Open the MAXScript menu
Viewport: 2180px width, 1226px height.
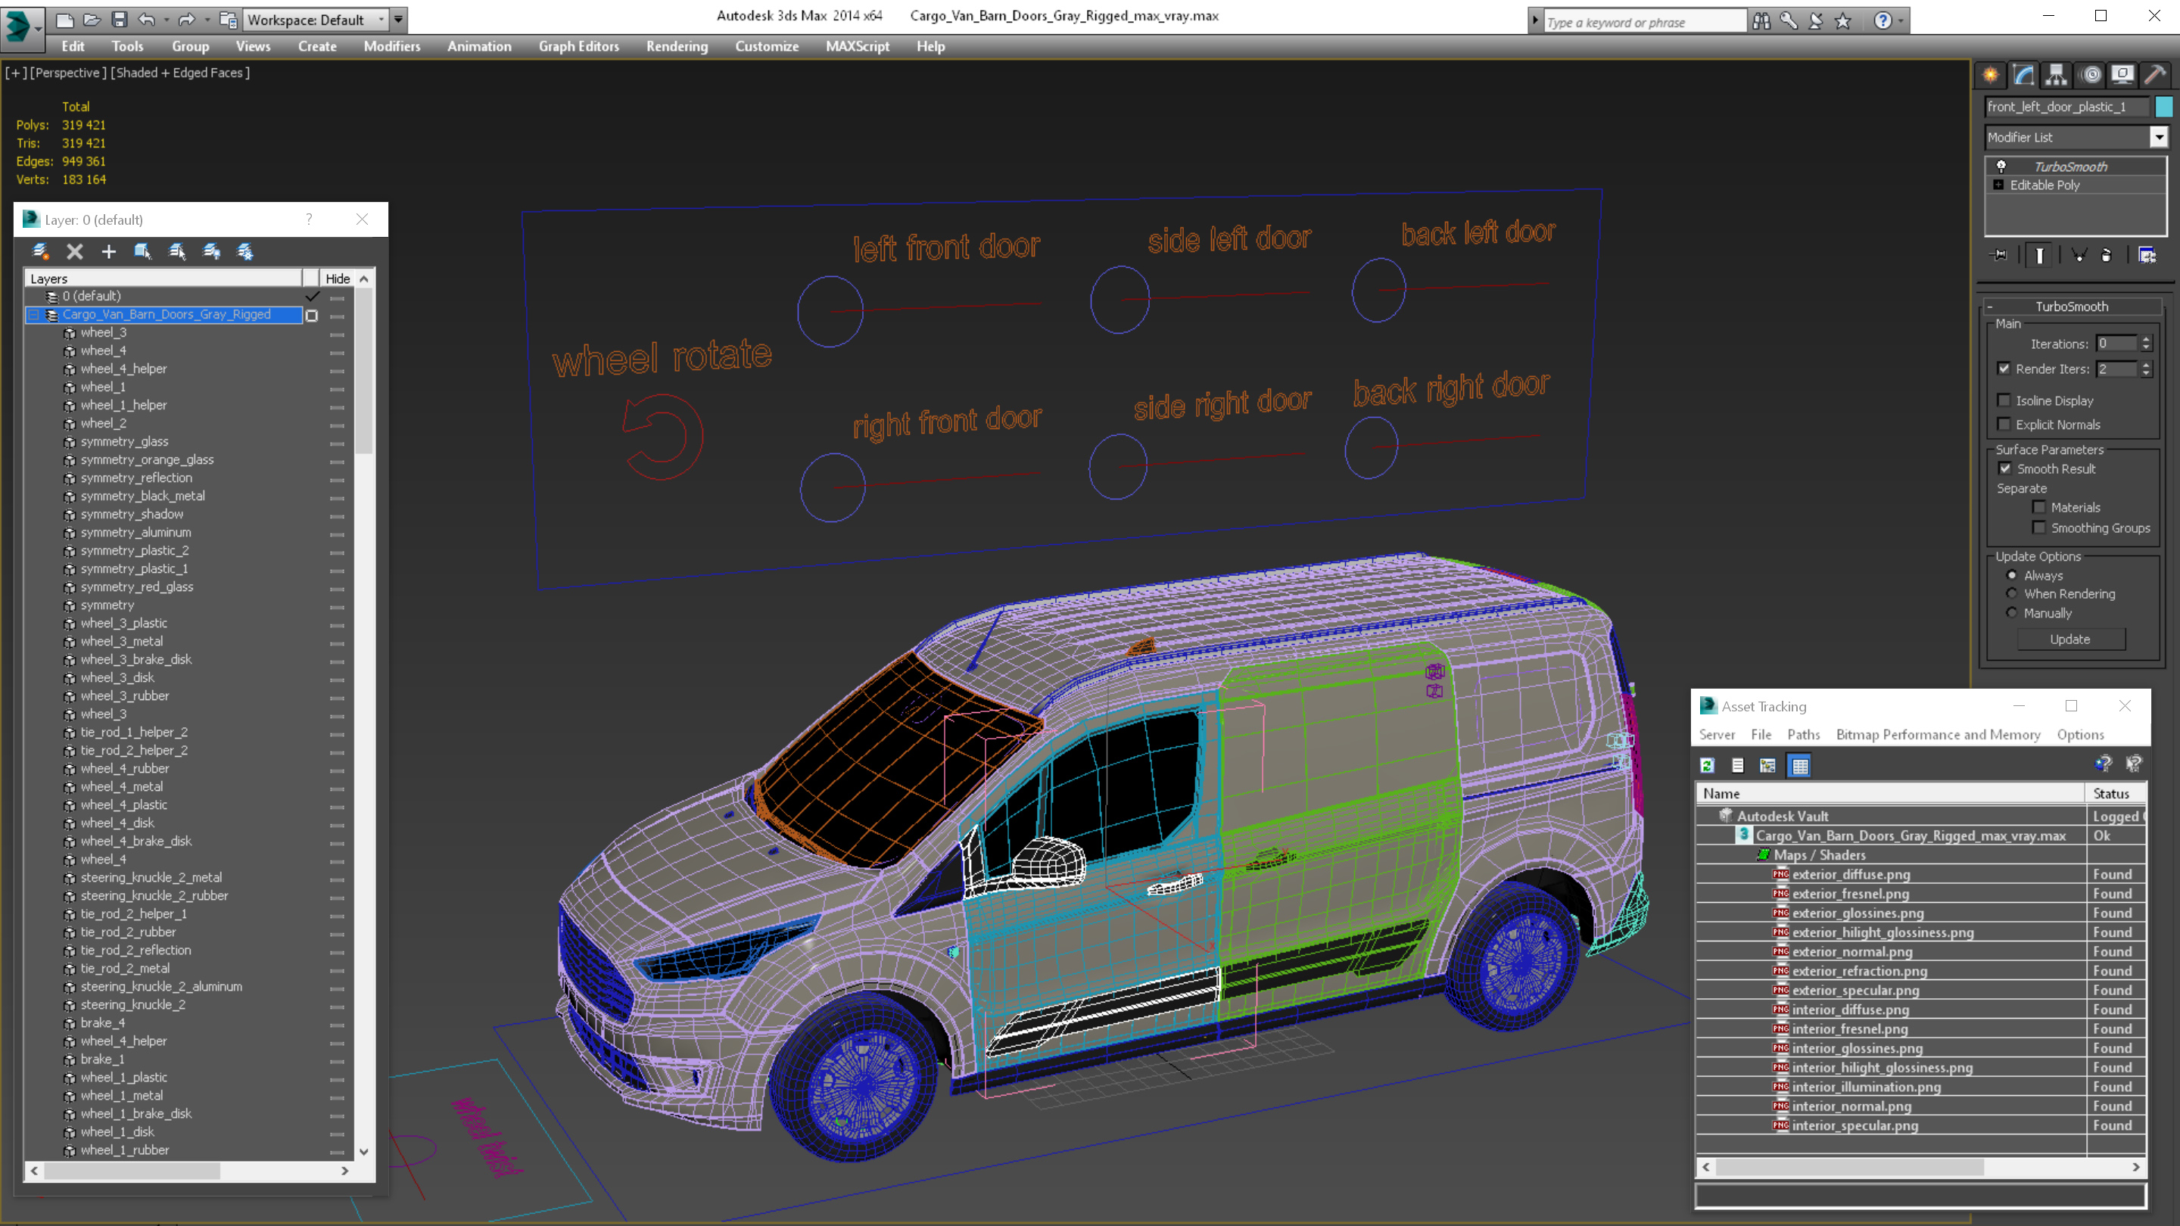[858, 46]
